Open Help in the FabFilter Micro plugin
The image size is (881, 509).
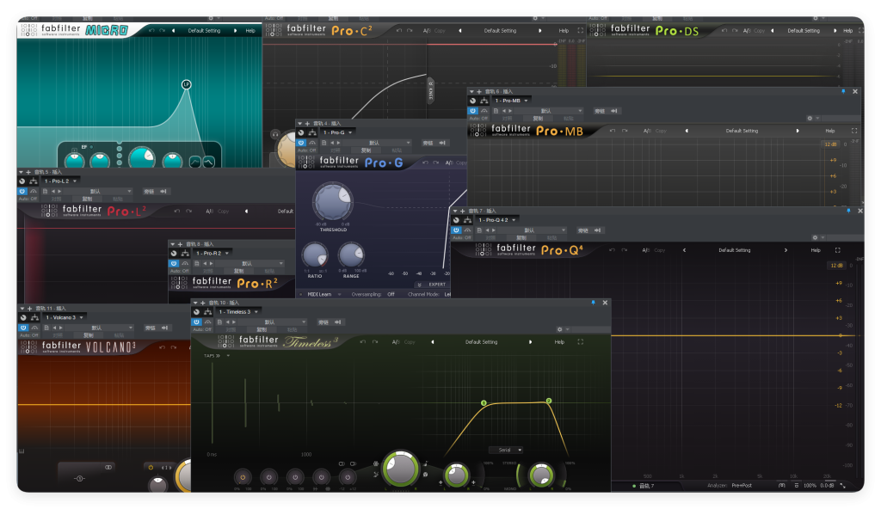click(x=250, y=31)
